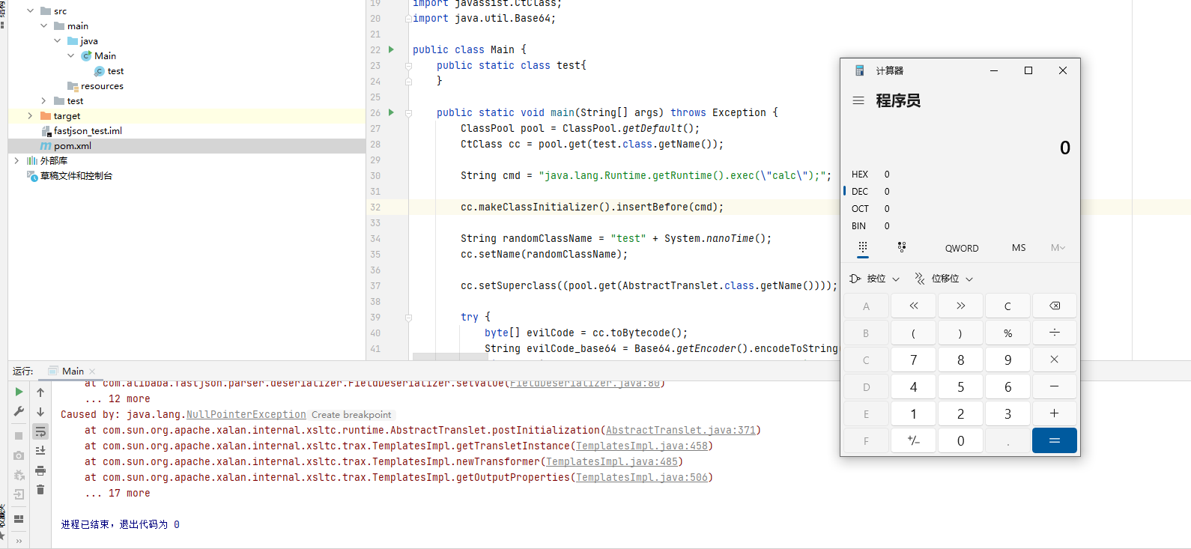Click the dump threads camera icon
1191x549 pixels.
19,455
